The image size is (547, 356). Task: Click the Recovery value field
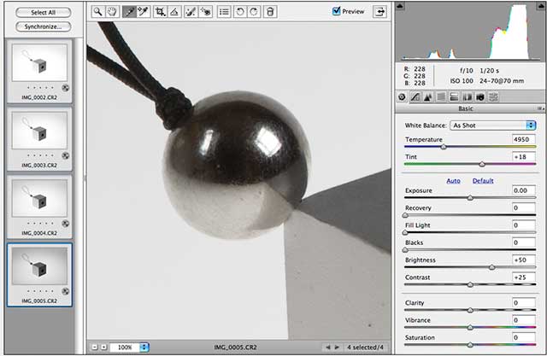click(524, 208)
